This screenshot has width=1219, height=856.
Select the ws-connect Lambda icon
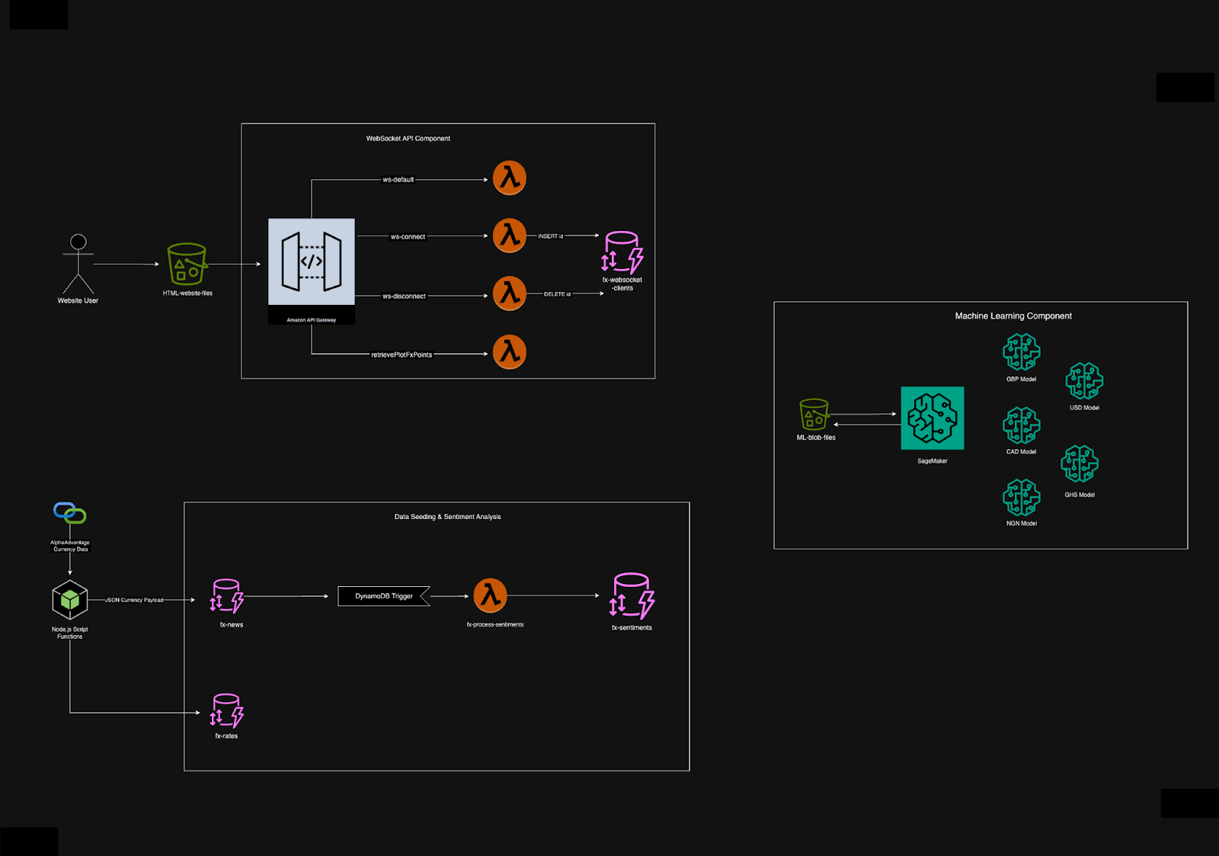[508, 236]
